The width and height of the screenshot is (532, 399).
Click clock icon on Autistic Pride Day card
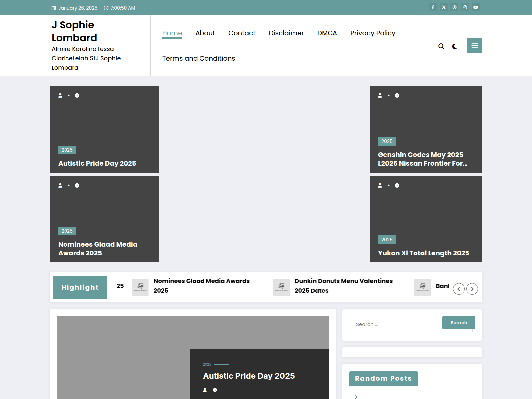pyautogui.click(x=77, y=95)
